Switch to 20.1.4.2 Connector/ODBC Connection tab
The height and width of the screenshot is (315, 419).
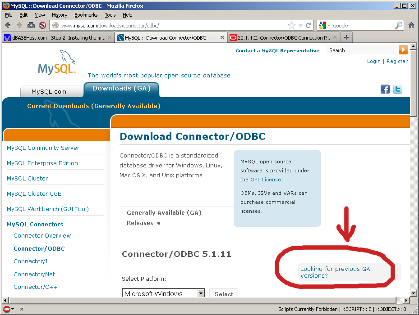284,37
